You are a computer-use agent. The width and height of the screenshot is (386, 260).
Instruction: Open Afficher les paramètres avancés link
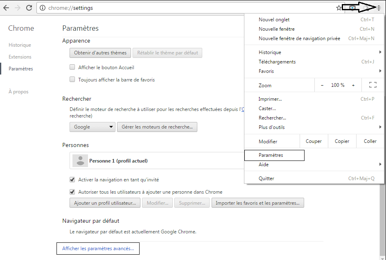pos(98,249)
